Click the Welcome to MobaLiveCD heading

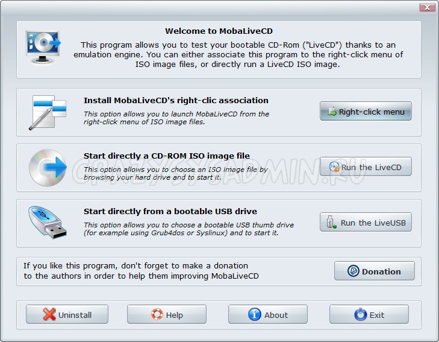(x=219, y=31)
